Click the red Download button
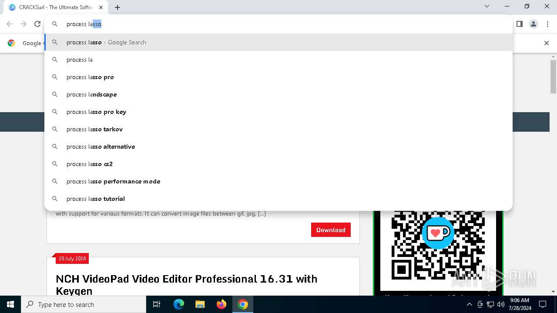The image size is (557, 313). point(331,230)
